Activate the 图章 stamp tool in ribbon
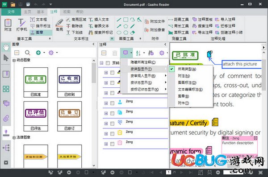 click(x=41, y=32)
